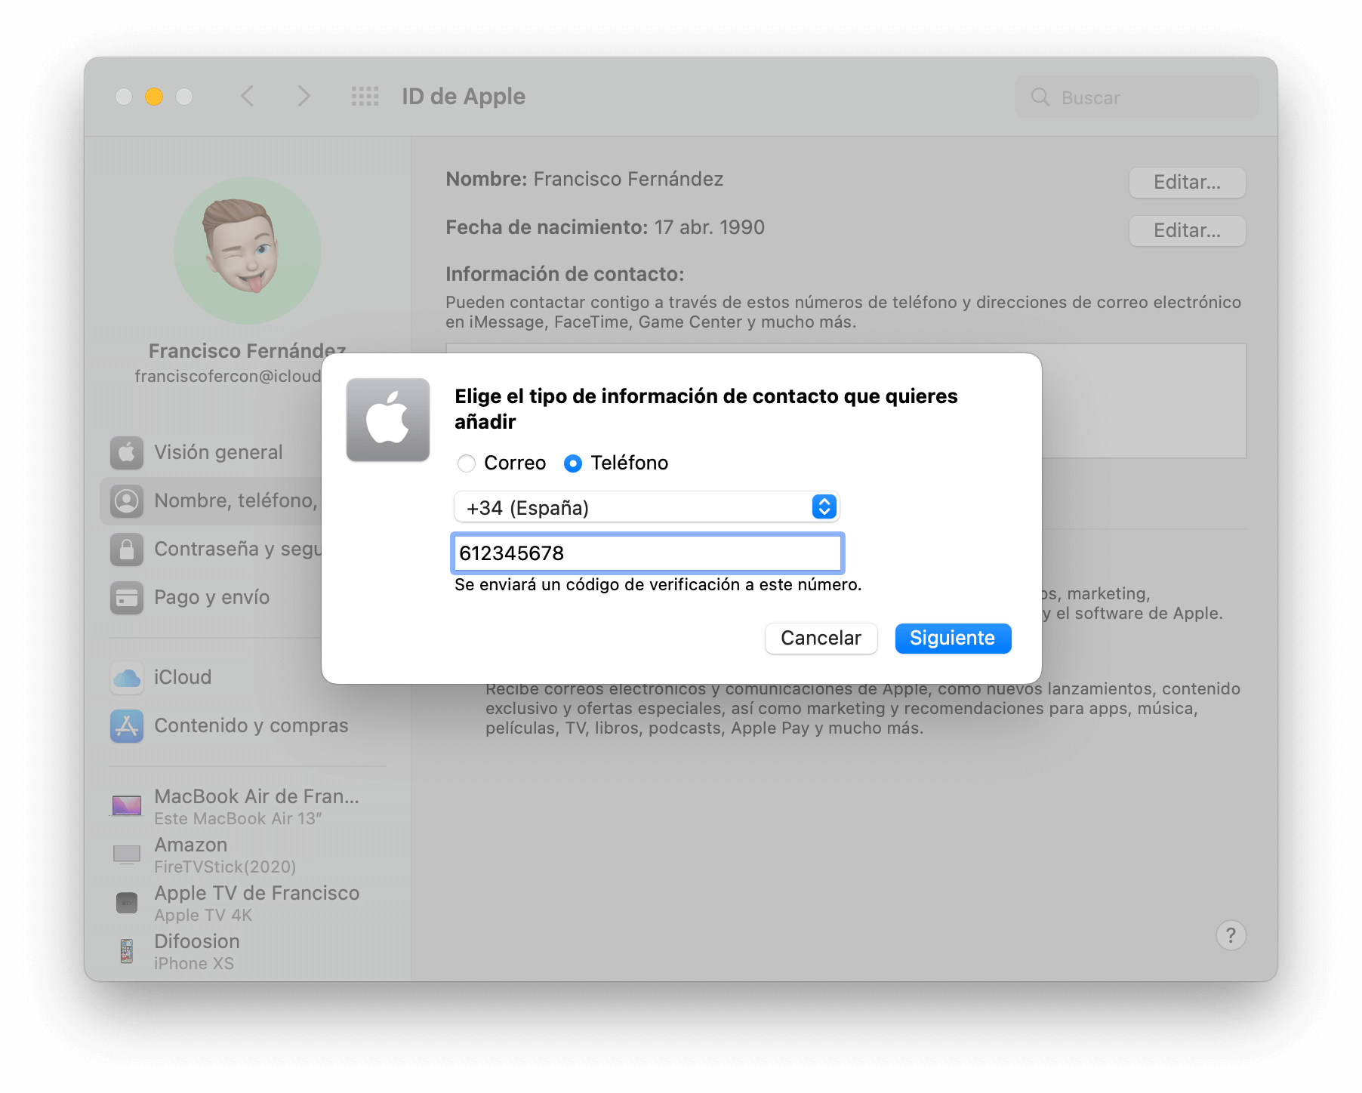Viewport: 1362px width, 1093px height.
Task: Click the Visión general Apple icon
Action: [127, 451]
